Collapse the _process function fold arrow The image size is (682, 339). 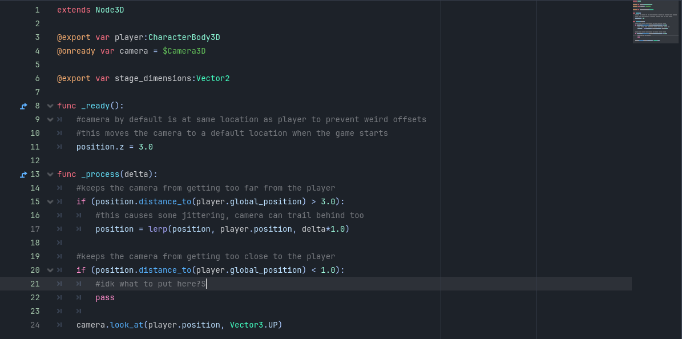tap(50, 174)
